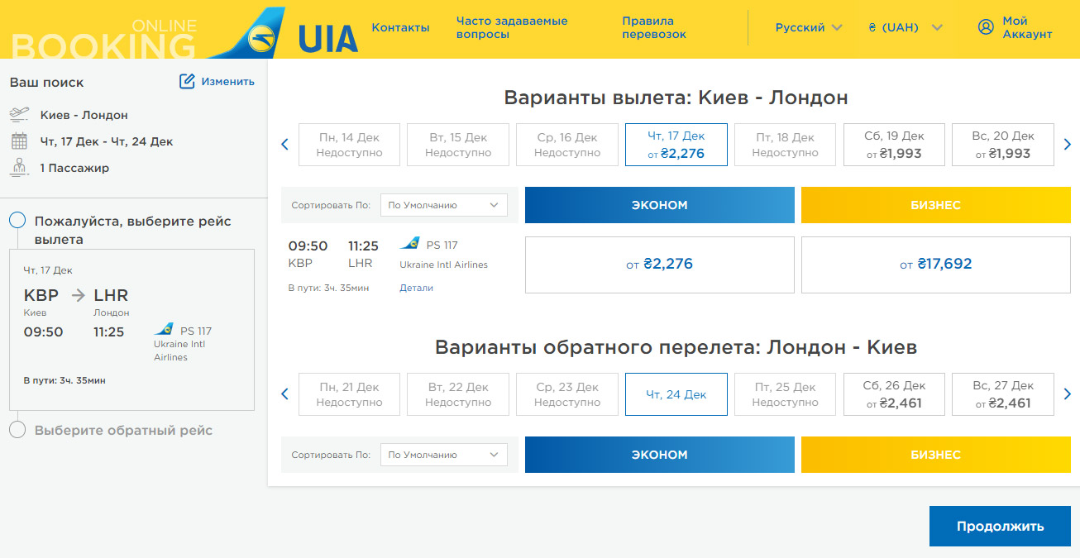Click the Мой Аккаунт user profile icon
Viewport: 1080px width, 558px height.
986,27
